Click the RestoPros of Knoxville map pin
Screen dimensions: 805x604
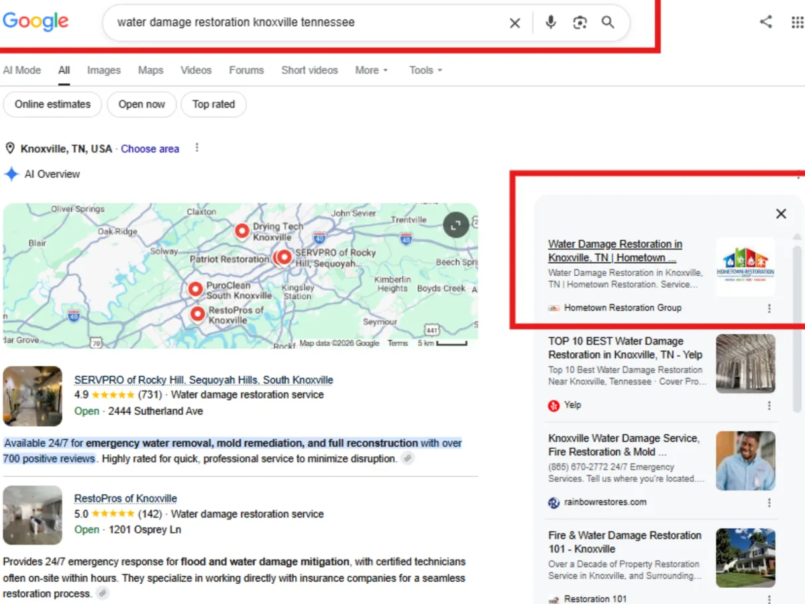[197, 313]
